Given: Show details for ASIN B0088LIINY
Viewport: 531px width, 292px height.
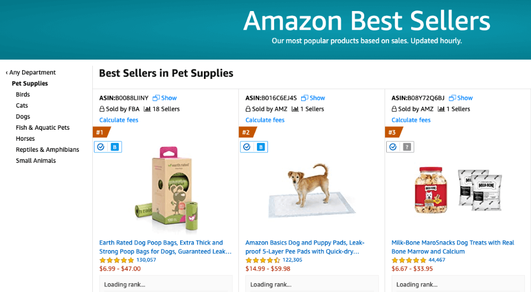Looking at the screenshot, I should pyautogui.click(x=165, y=98).
